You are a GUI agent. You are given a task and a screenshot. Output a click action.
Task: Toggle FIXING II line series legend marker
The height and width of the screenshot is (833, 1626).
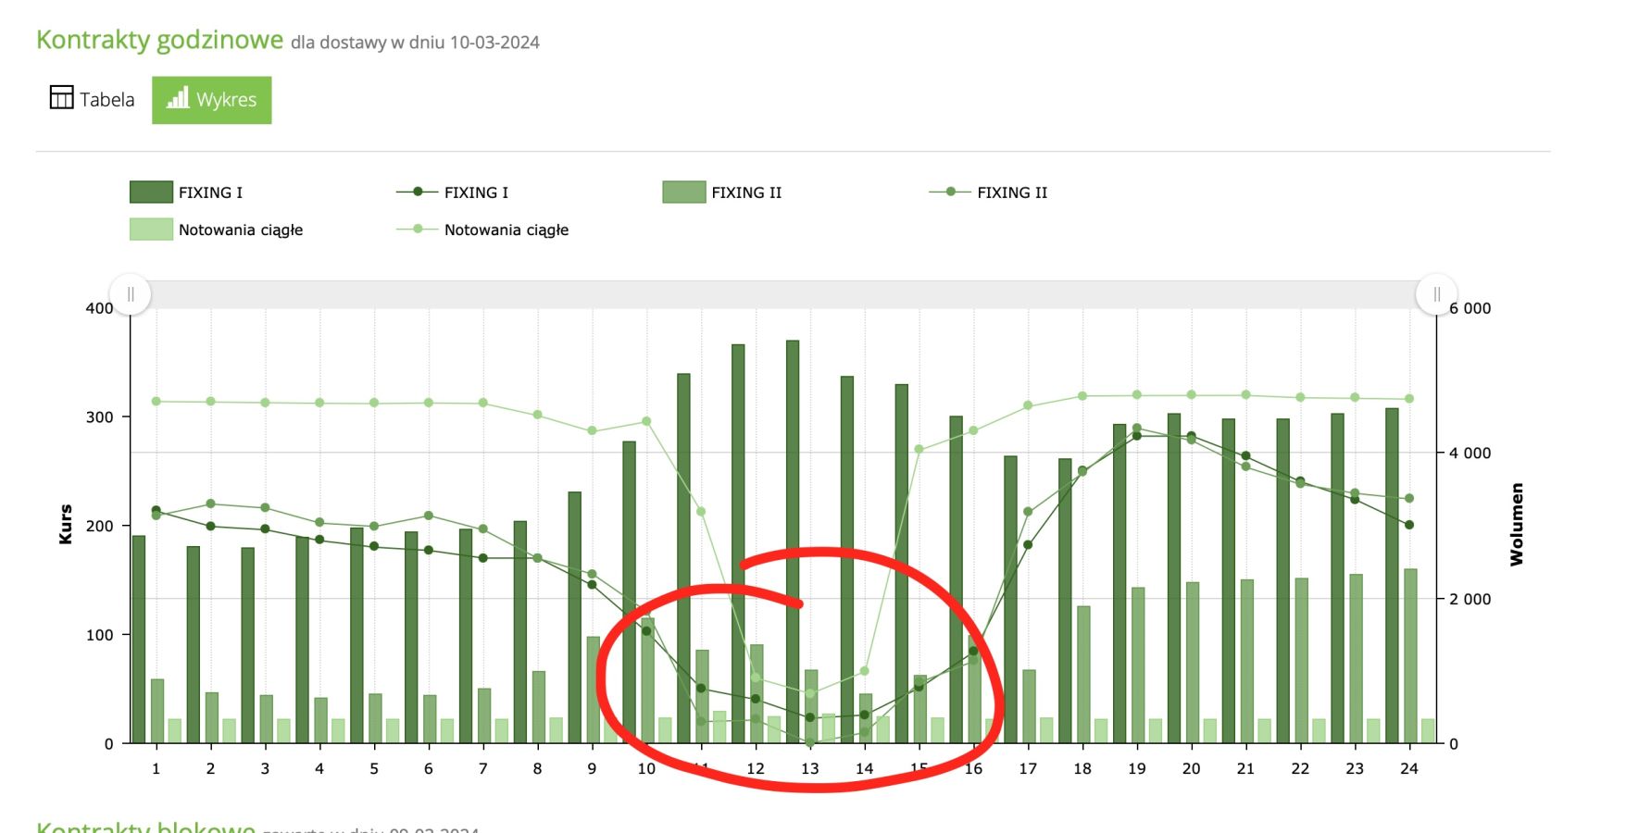point(951,192)
